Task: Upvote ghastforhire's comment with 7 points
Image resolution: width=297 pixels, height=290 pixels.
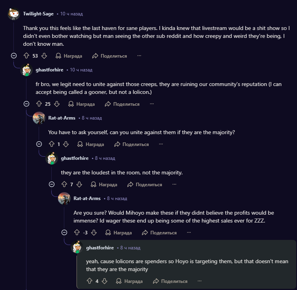Action: [64, 185]
